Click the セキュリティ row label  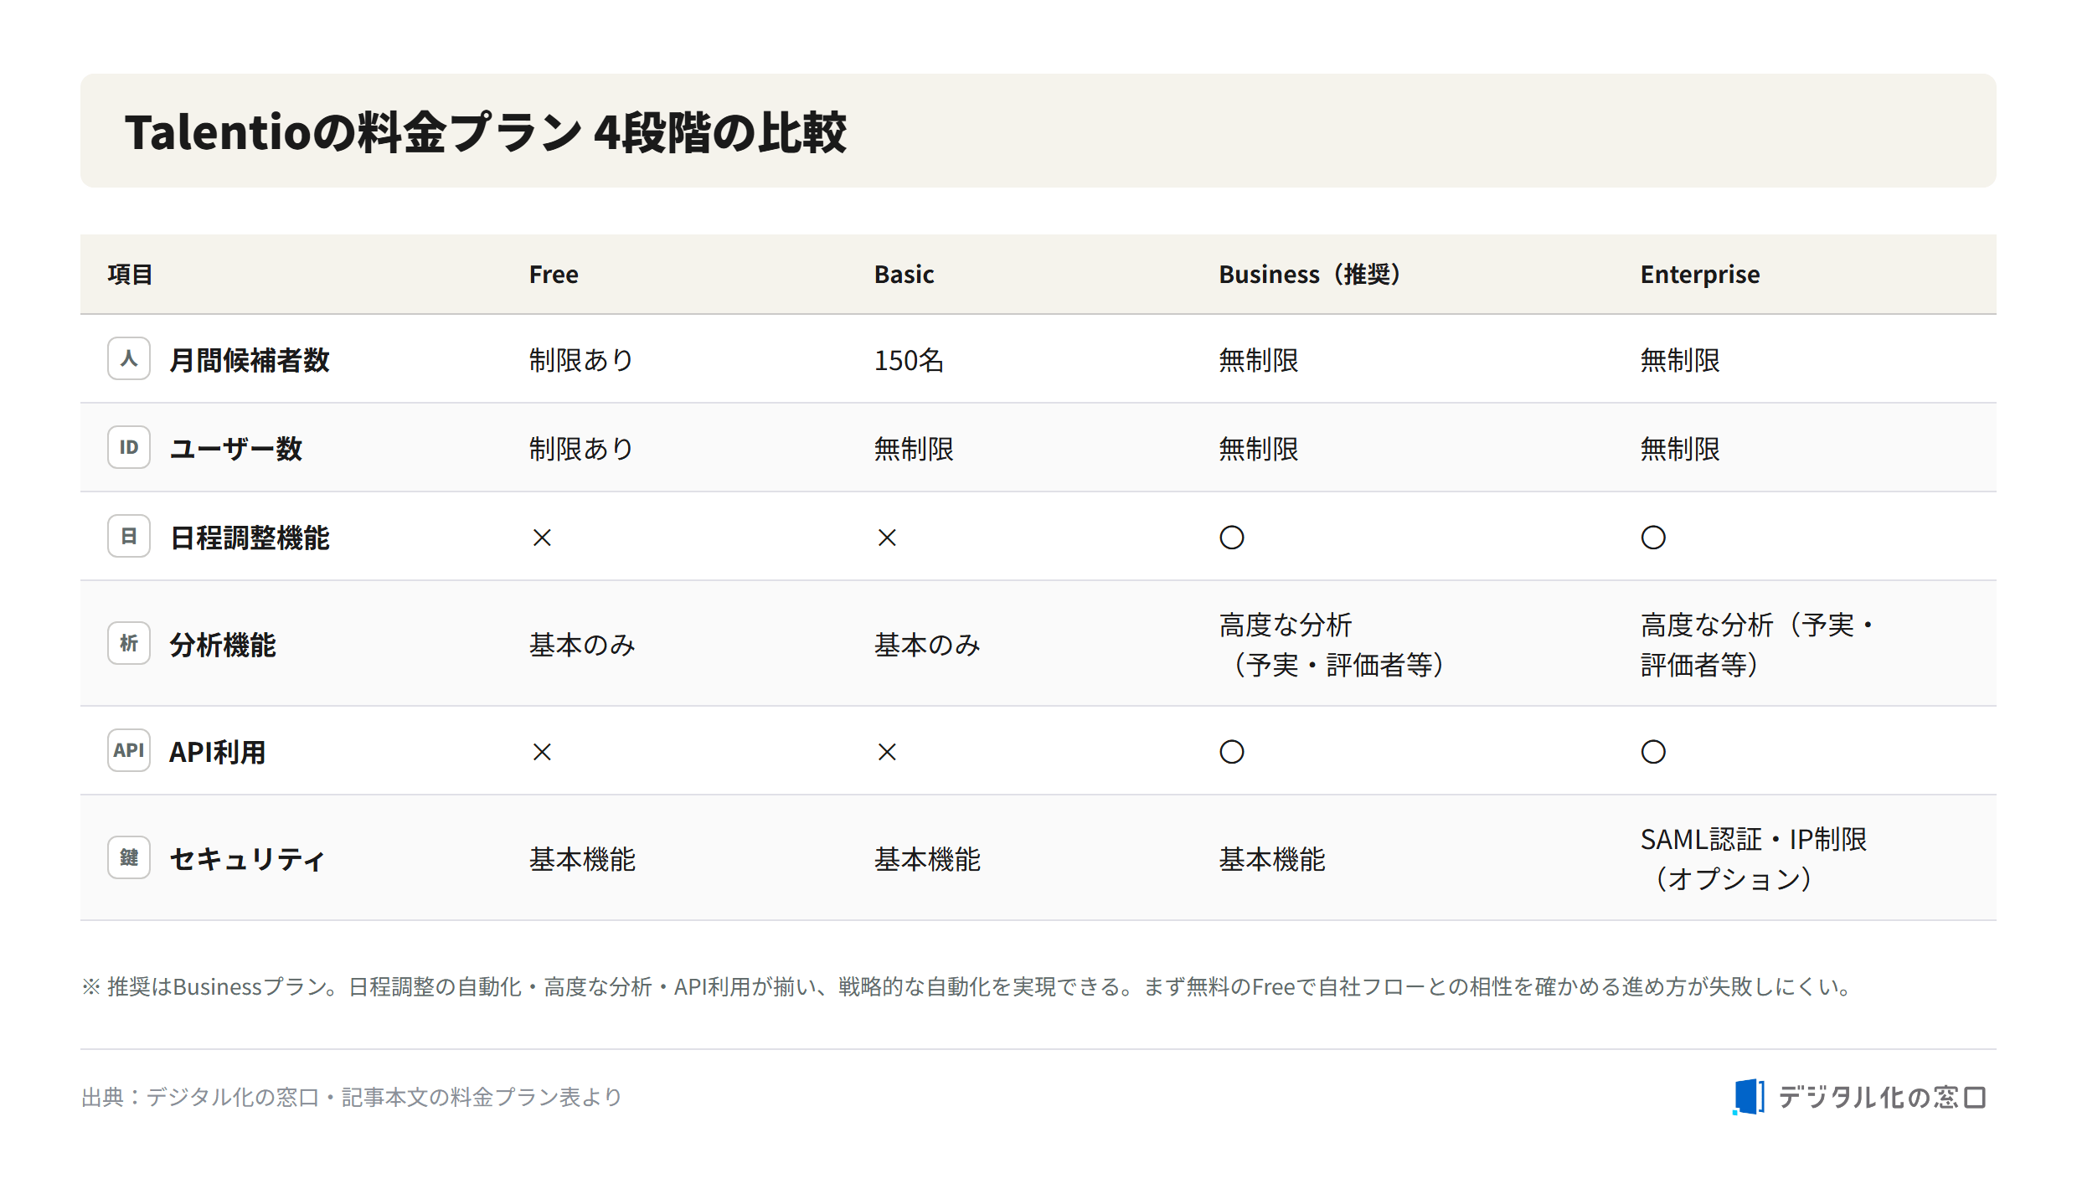(x=247, y=860)
